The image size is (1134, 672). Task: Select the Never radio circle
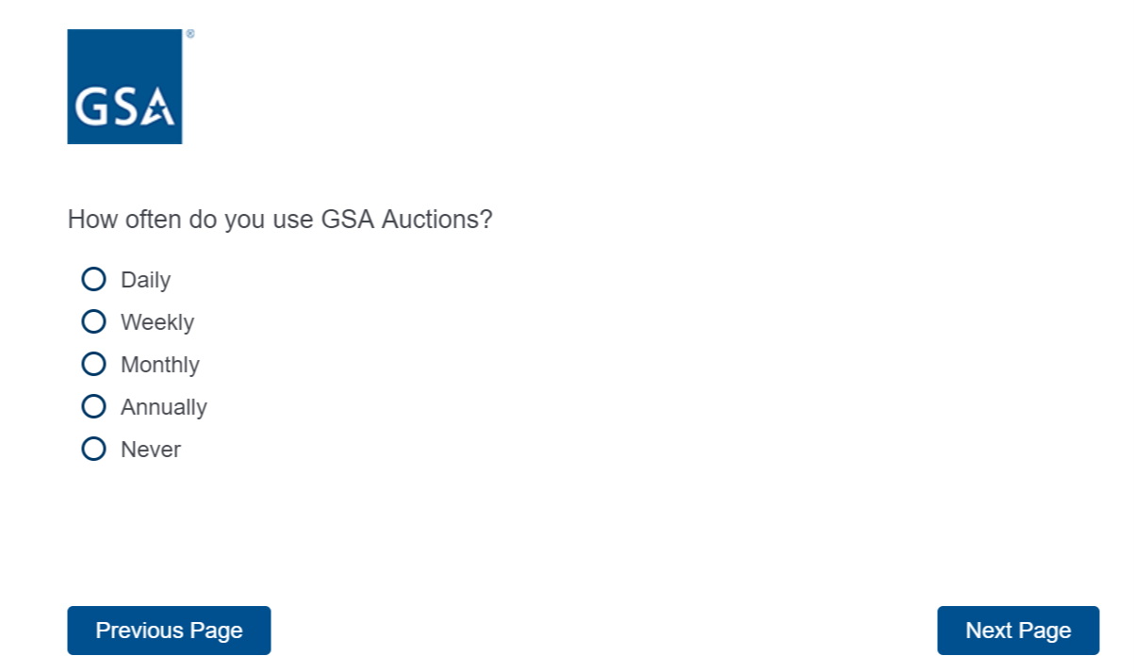(x=93, y=449)
